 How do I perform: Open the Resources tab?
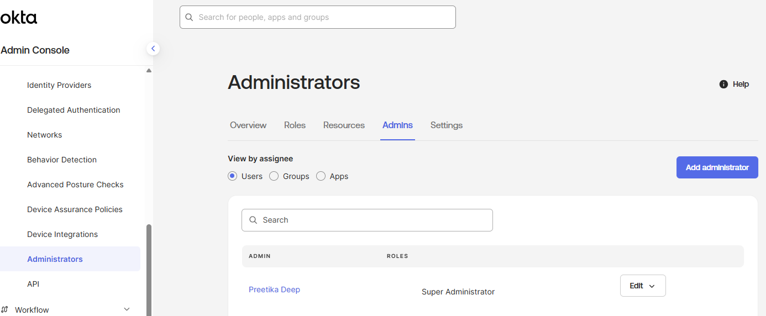click(344, 125)
